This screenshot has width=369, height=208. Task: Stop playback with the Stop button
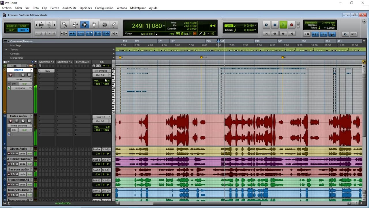tap(275, 25)
